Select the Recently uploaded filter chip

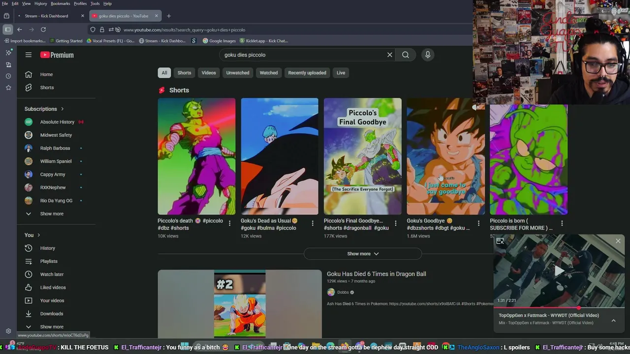pos(307,73)
